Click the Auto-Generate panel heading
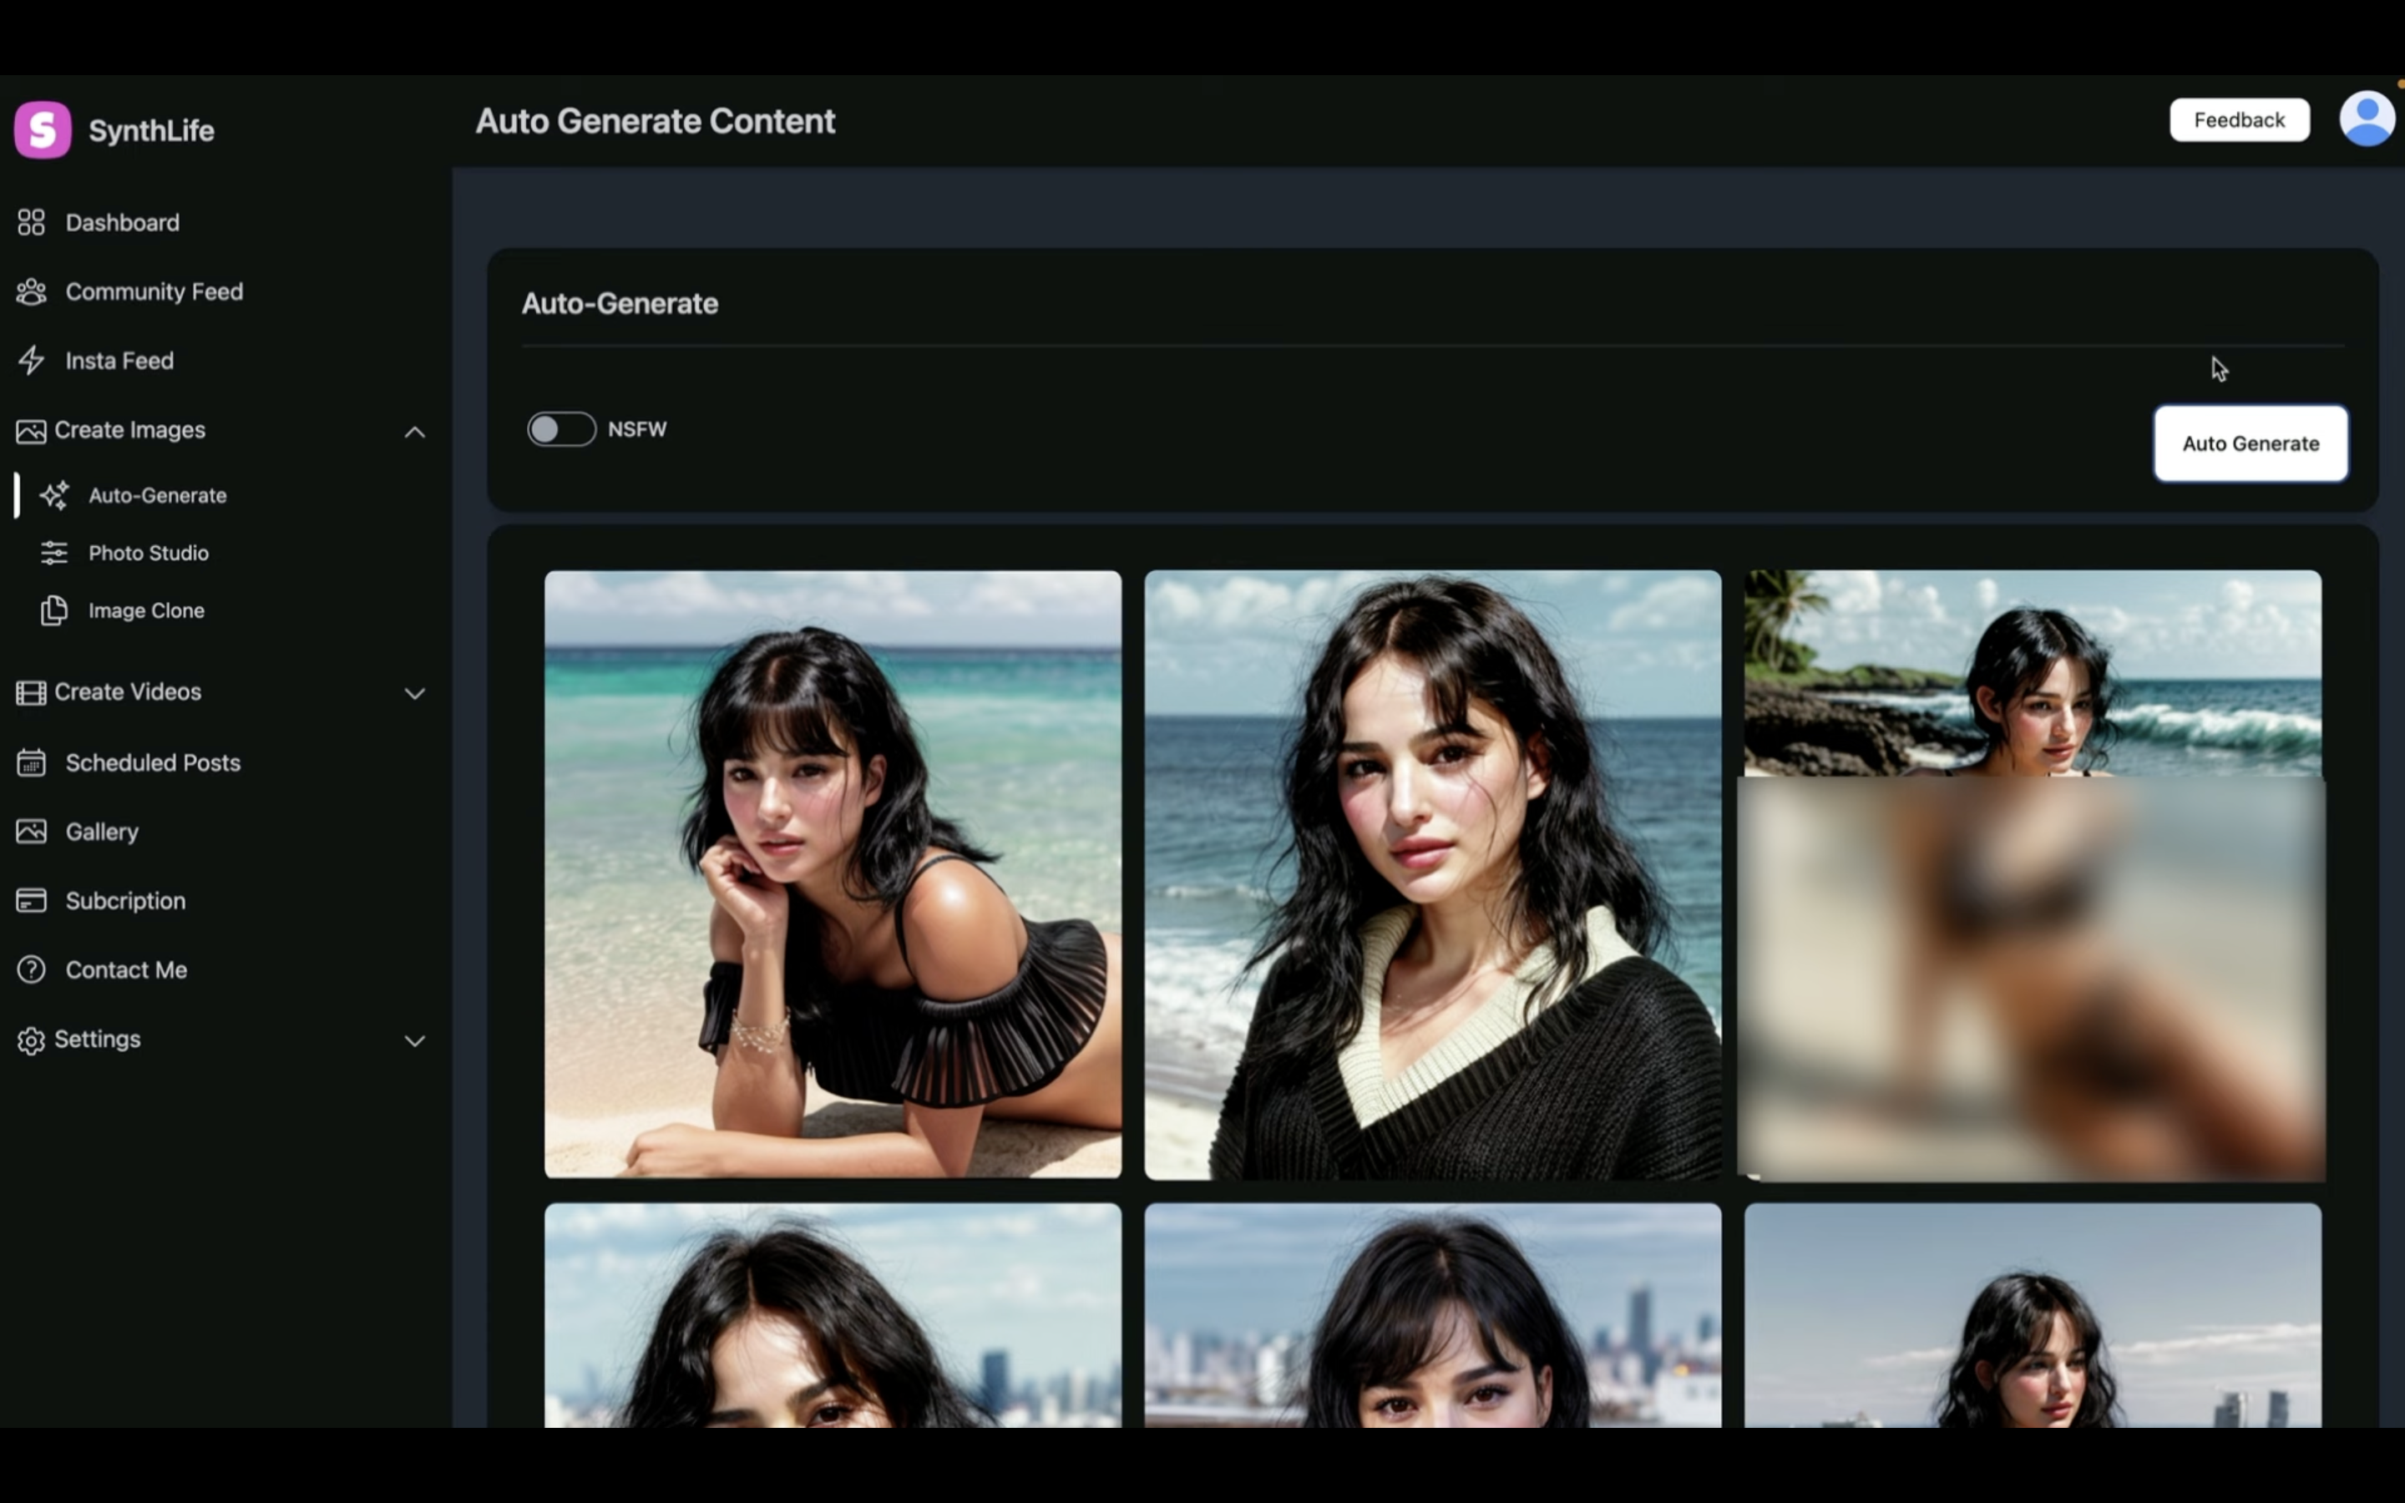This screenshot has width=2405, height=1503. 619,303
